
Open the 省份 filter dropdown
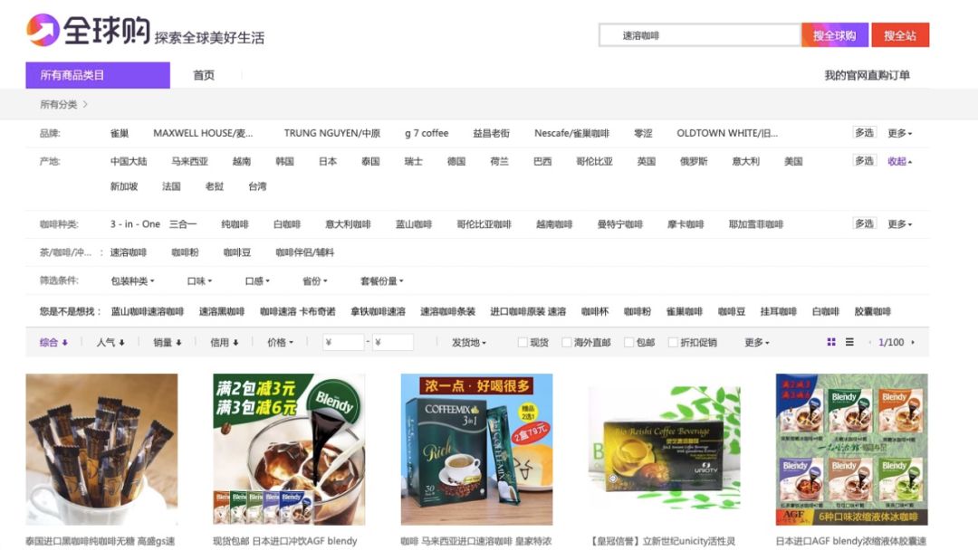[315, 281]
